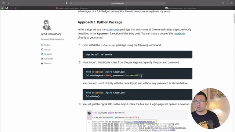Click Amit Chaudhary's avatar image

pyautogui.click(x=47, y=25)
